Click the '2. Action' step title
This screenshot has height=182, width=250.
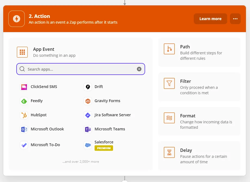(x=39, y=16)
